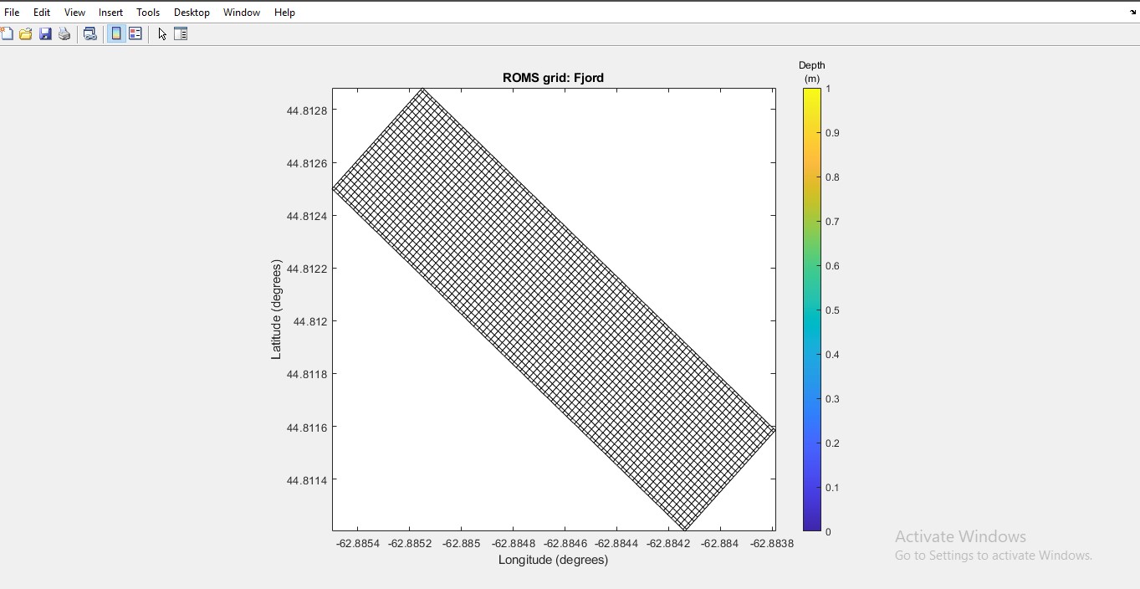Viewport: 1140px width, 589px height.
Task: Print the figure with the printer icon
Action: [64, 34]
